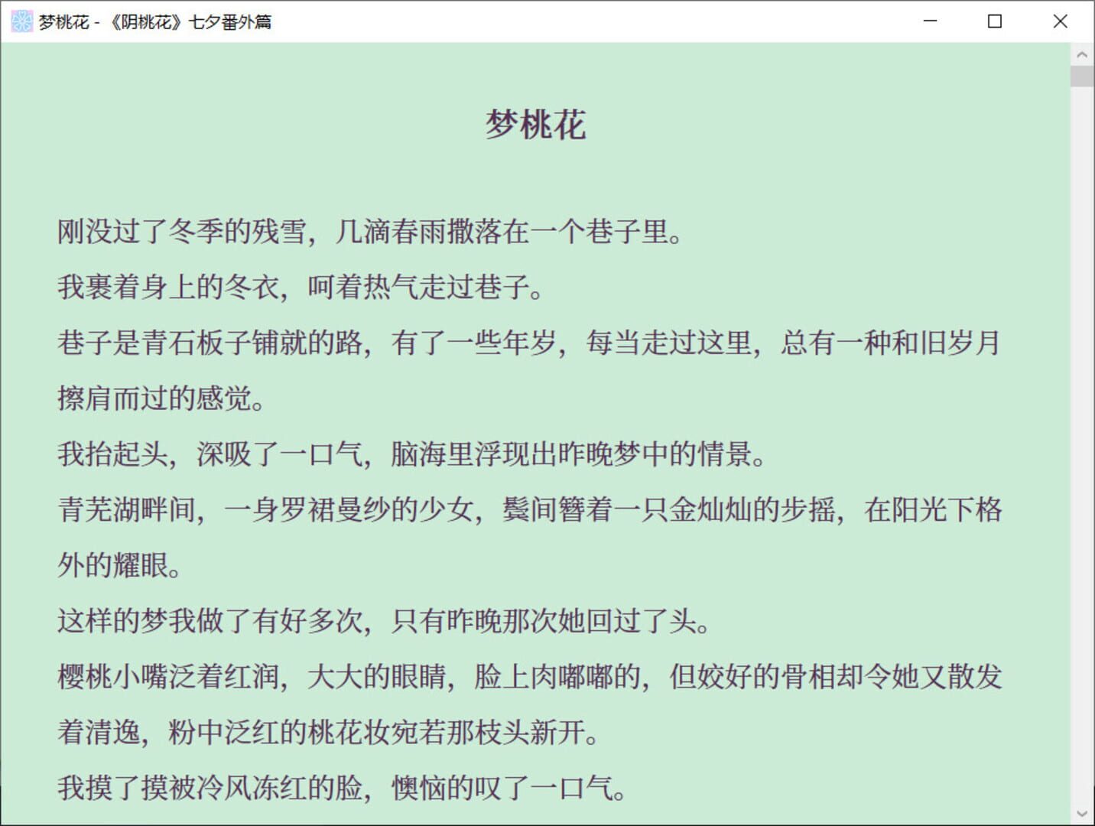Click the paragraph about 昨晚梦中的情景
Image resolution: width=1095 pixels, height=826 pixels.
pyautogui.click(x=413, y=454)
